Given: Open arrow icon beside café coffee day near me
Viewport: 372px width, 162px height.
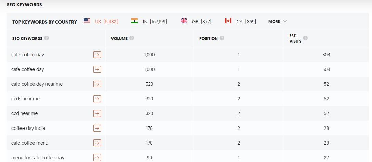Looking at the screenshot, I should 97,84.
